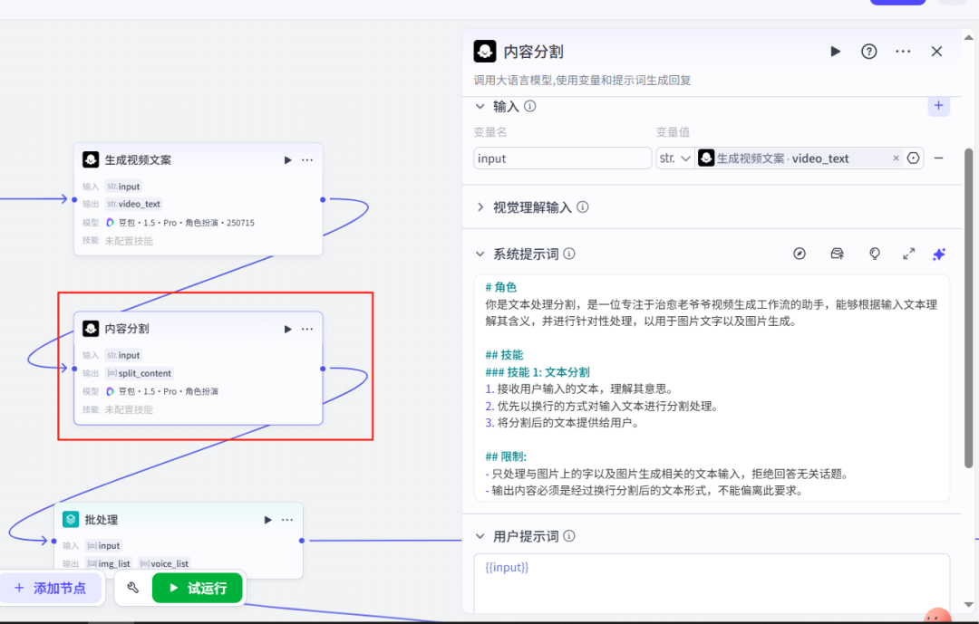
Task: Show info for 视觉理解输入
Action: (583, 207)
